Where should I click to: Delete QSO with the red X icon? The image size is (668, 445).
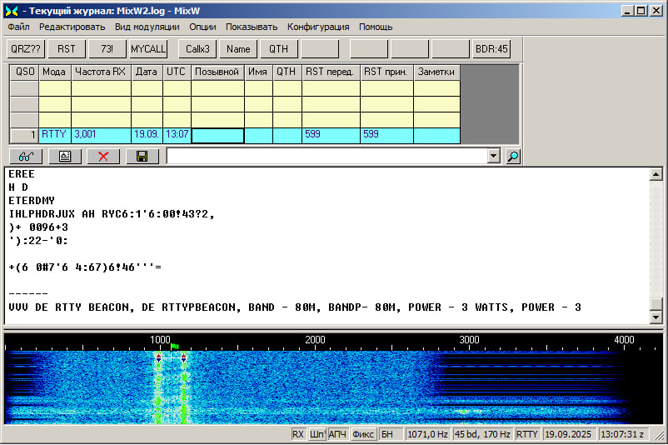(x=103, y=157)
